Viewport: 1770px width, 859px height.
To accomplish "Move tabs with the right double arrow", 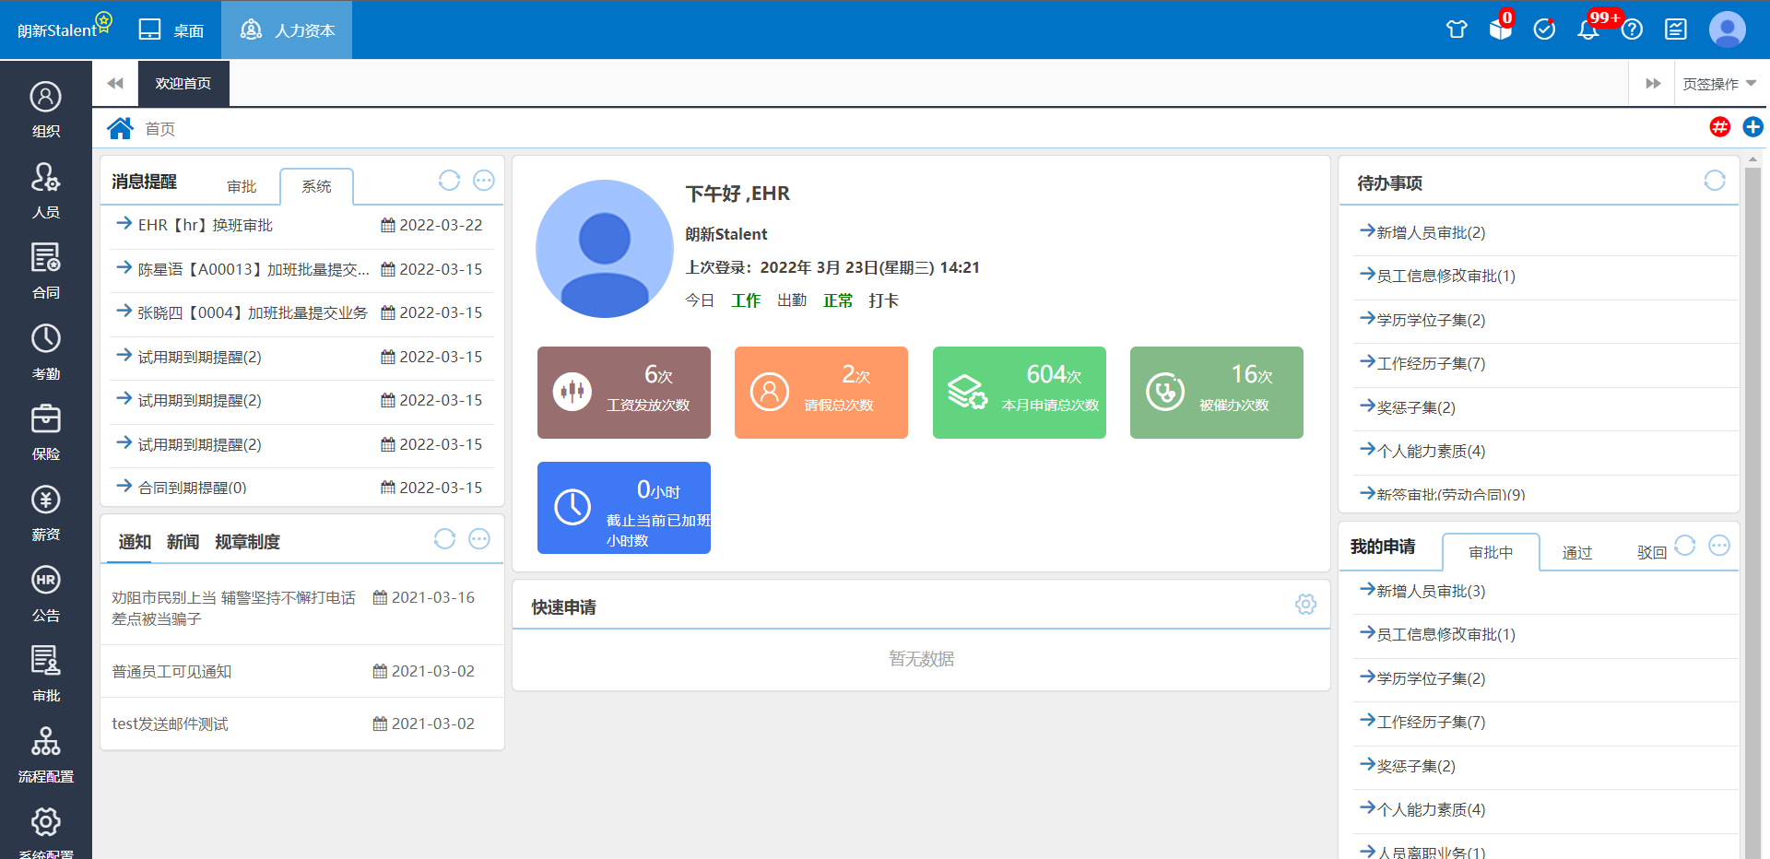I will click(x=1653, y=84).
